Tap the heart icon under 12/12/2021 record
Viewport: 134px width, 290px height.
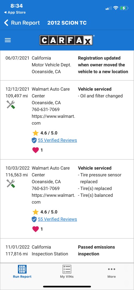(x=35, y=150)
